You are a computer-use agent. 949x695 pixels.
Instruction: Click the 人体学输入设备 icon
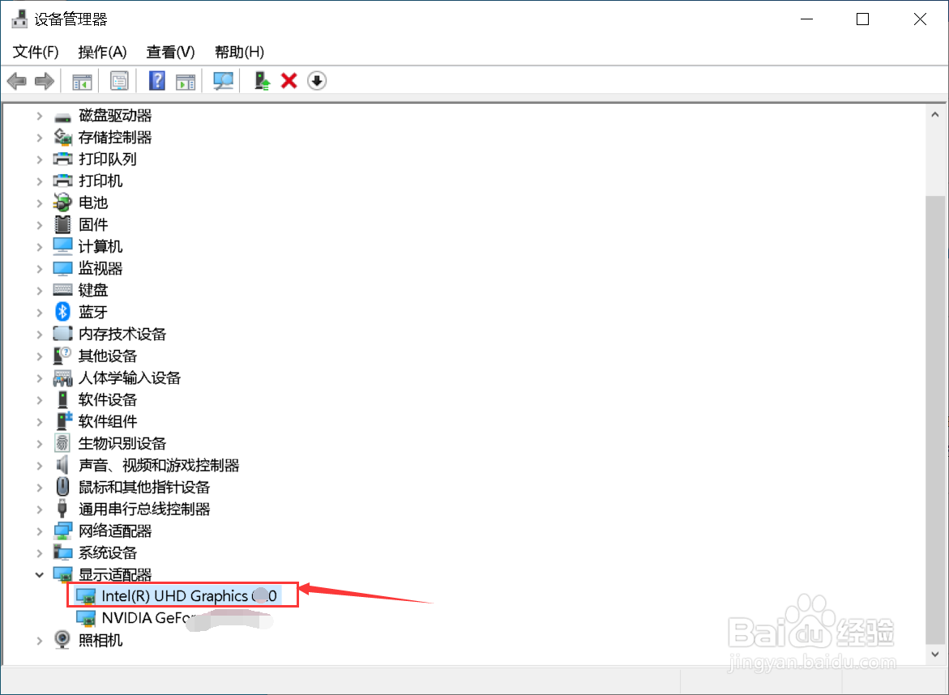(x=62, y=377)
